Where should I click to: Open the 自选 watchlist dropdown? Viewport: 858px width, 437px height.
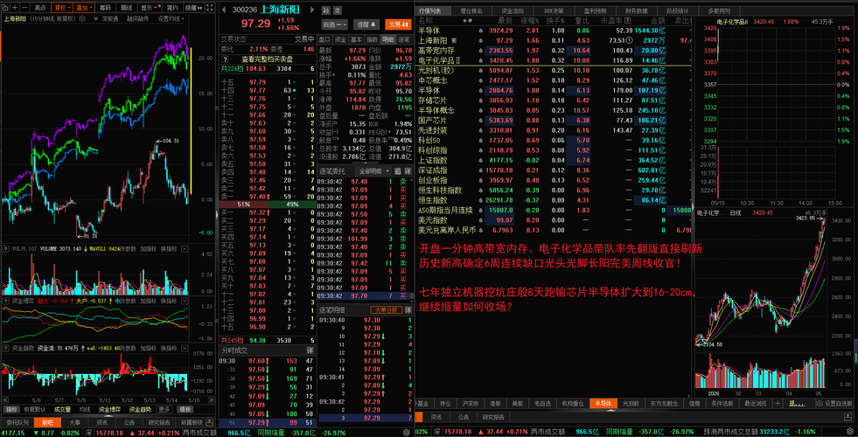(336, 24)
